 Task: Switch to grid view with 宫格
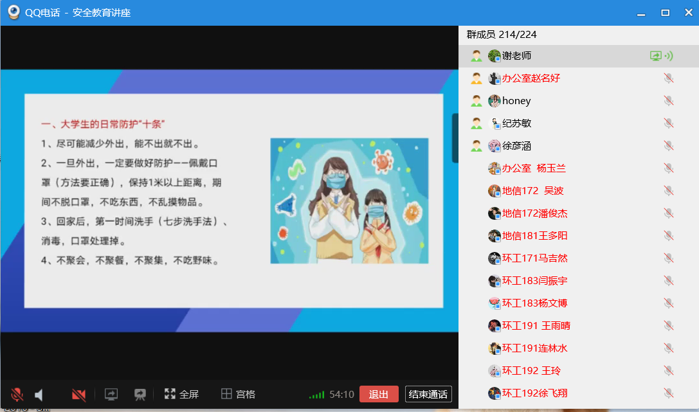[x=238, y=394]
